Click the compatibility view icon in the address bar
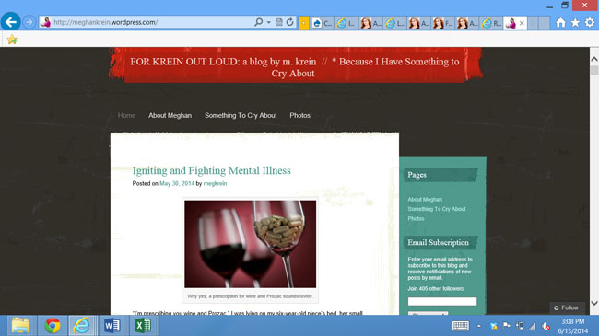This screenshot has height=336, width=599. (x=279, y=22)
